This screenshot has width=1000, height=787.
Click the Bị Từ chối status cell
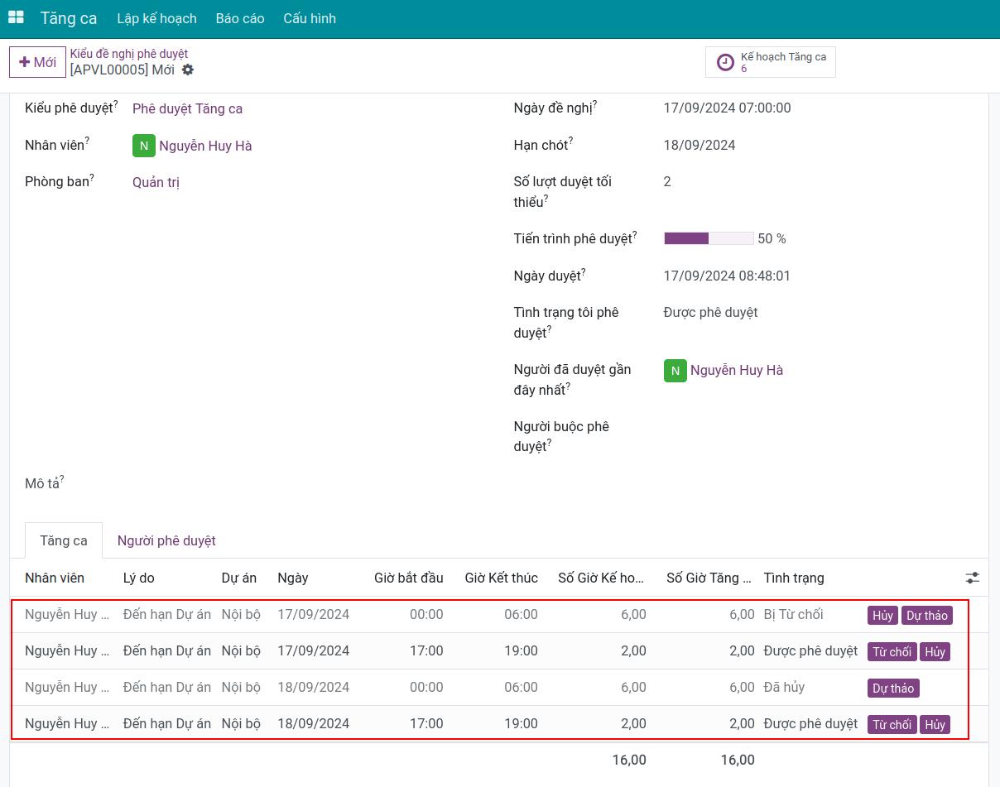793,614
